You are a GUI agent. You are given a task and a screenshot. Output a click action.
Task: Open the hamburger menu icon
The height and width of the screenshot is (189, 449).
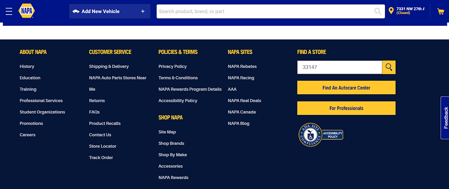click(9, 11)
